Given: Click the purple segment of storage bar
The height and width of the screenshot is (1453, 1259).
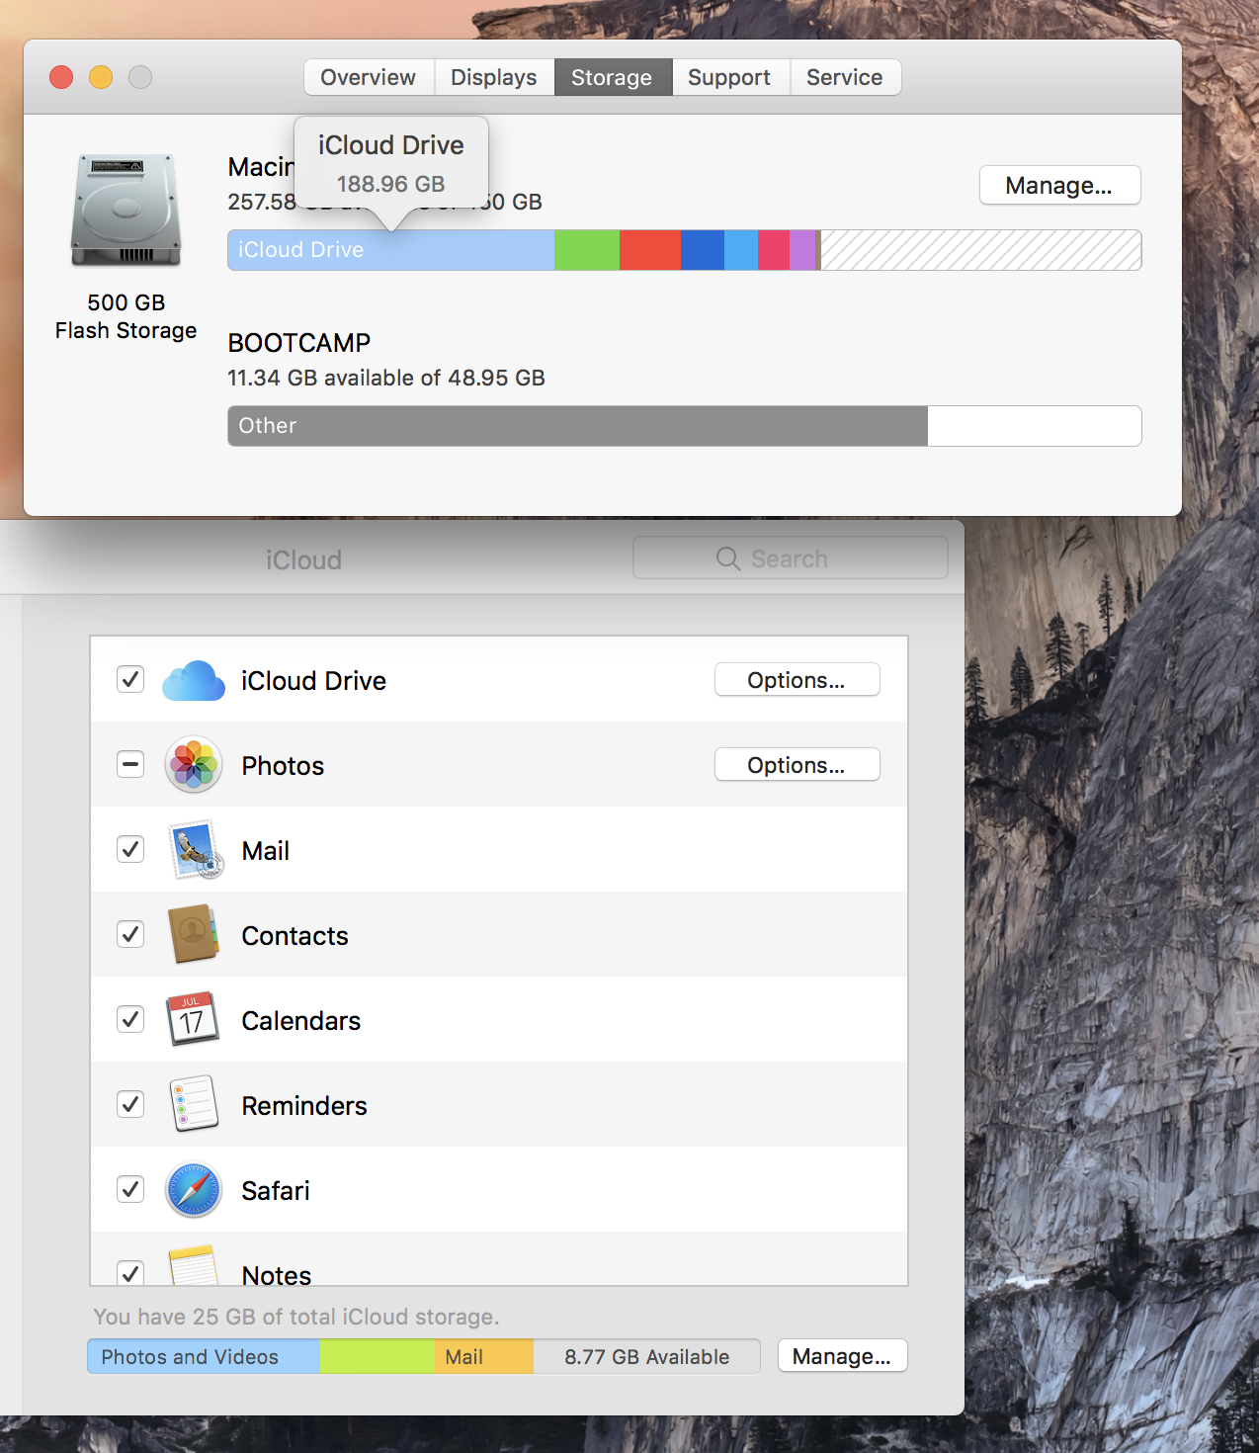Looking at the screenshot, I should pyautogui.click(x=802, y=250).
